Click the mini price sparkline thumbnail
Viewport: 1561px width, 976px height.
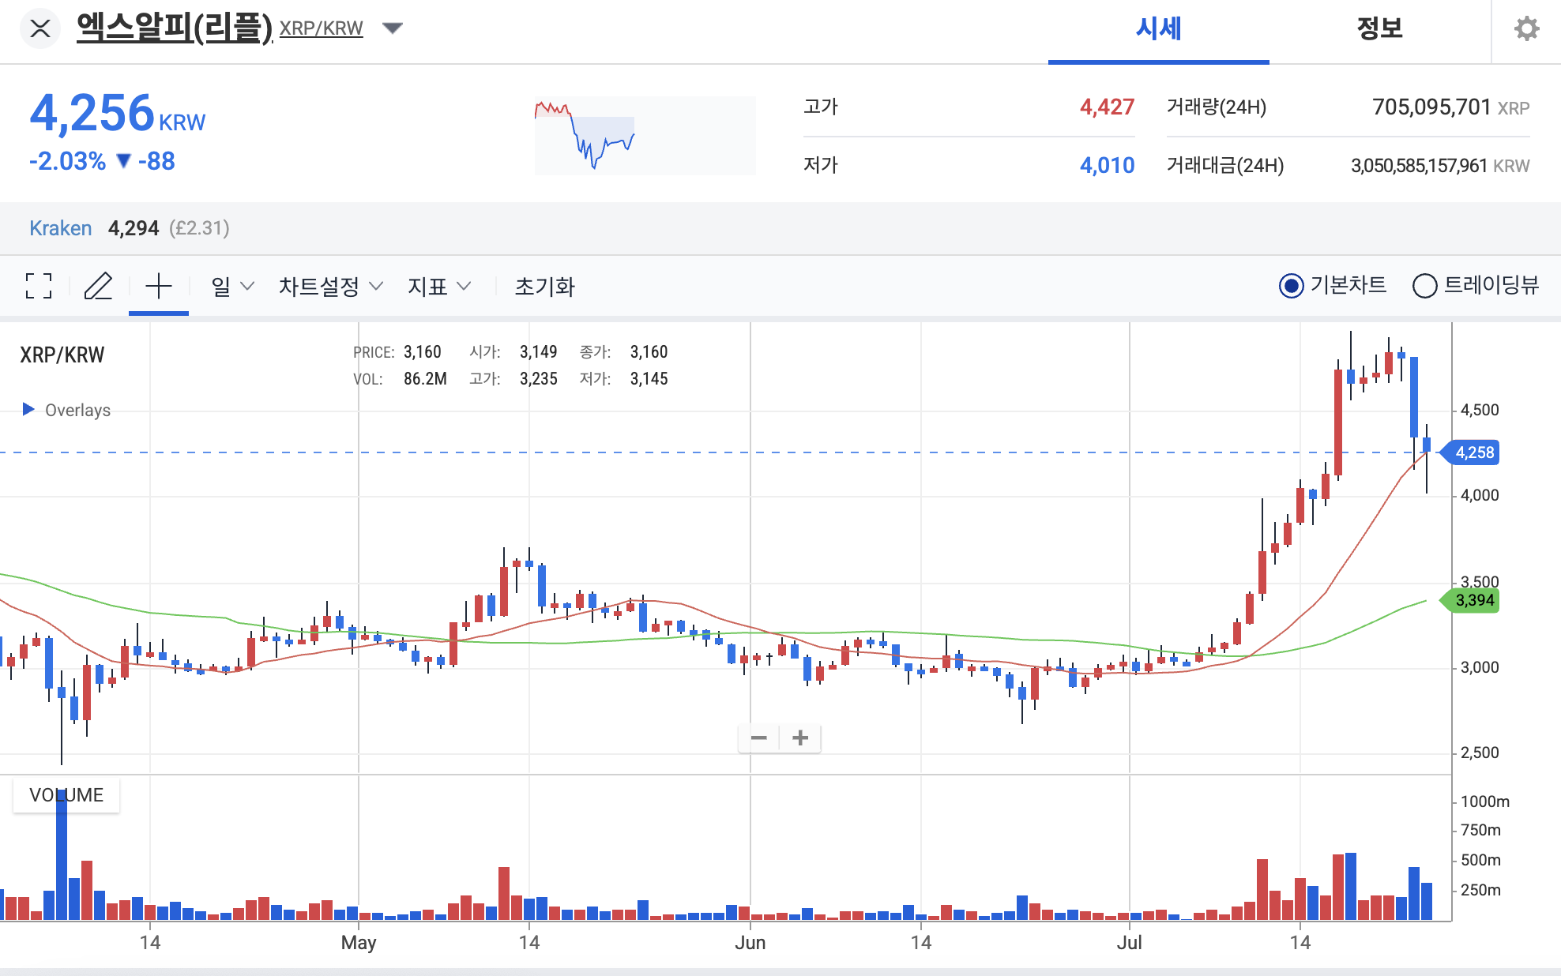[x=645, y=136]
